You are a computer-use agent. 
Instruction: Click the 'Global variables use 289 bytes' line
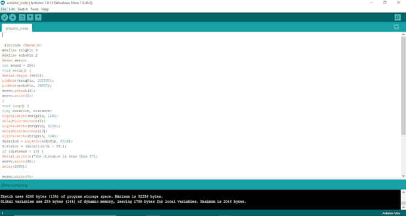pyautogui.click(x=123, y=202)
